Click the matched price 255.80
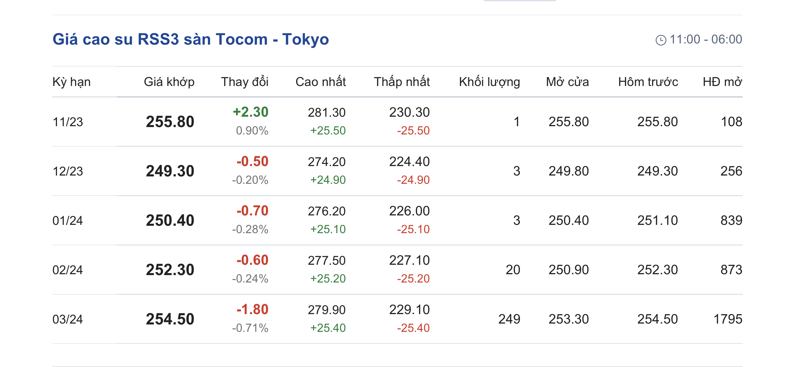The height and width of the screenshot is (367, 795). click(x=170, y=122)
